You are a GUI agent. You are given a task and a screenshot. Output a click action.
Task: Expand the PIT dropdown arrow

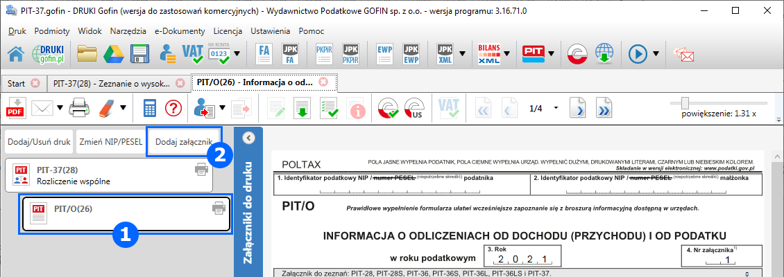[551, 53]
